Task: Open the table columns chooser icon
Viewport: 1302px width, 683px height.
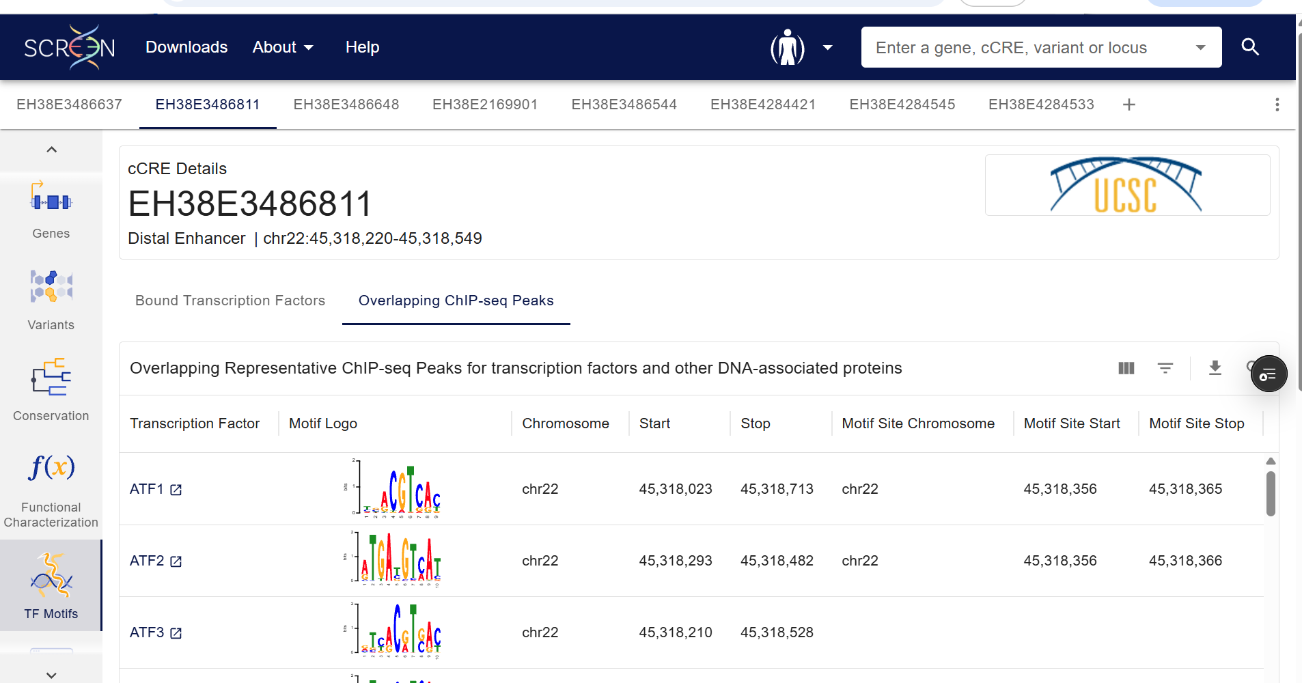Action: coord(1126,368)
